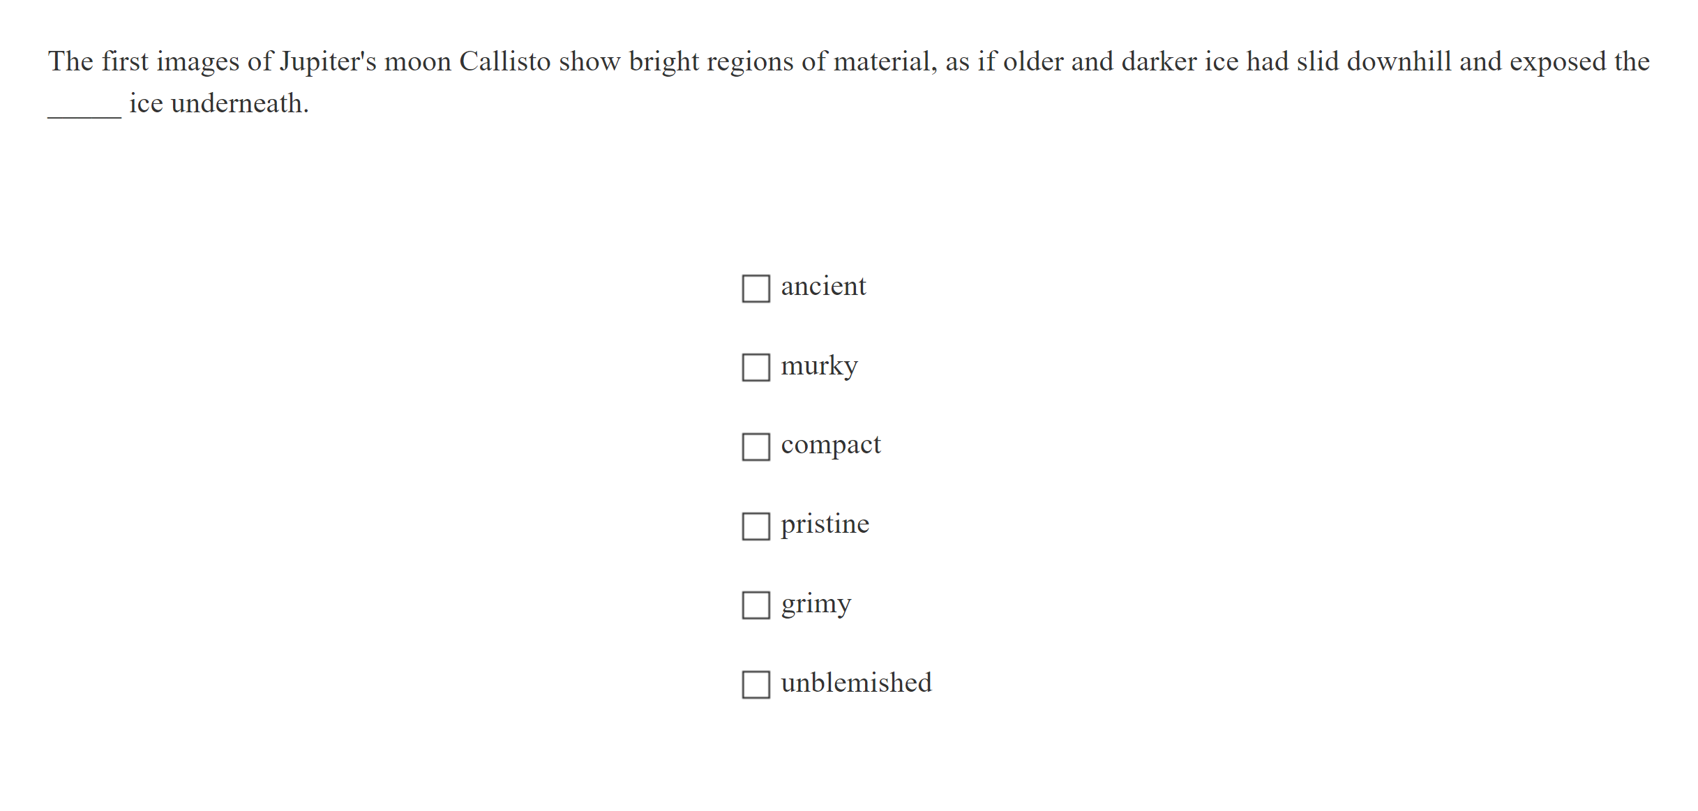The width and height of the screenshot is (1698, 811).
Task: Click the 'compact' answer label
Action: click(x=830, y=445)
